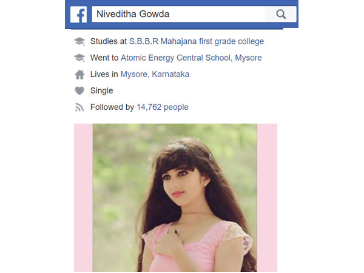Open S.B.B.R Mahajana first grade college link
The width and height of the screenshot is (364, 273).
197,41
